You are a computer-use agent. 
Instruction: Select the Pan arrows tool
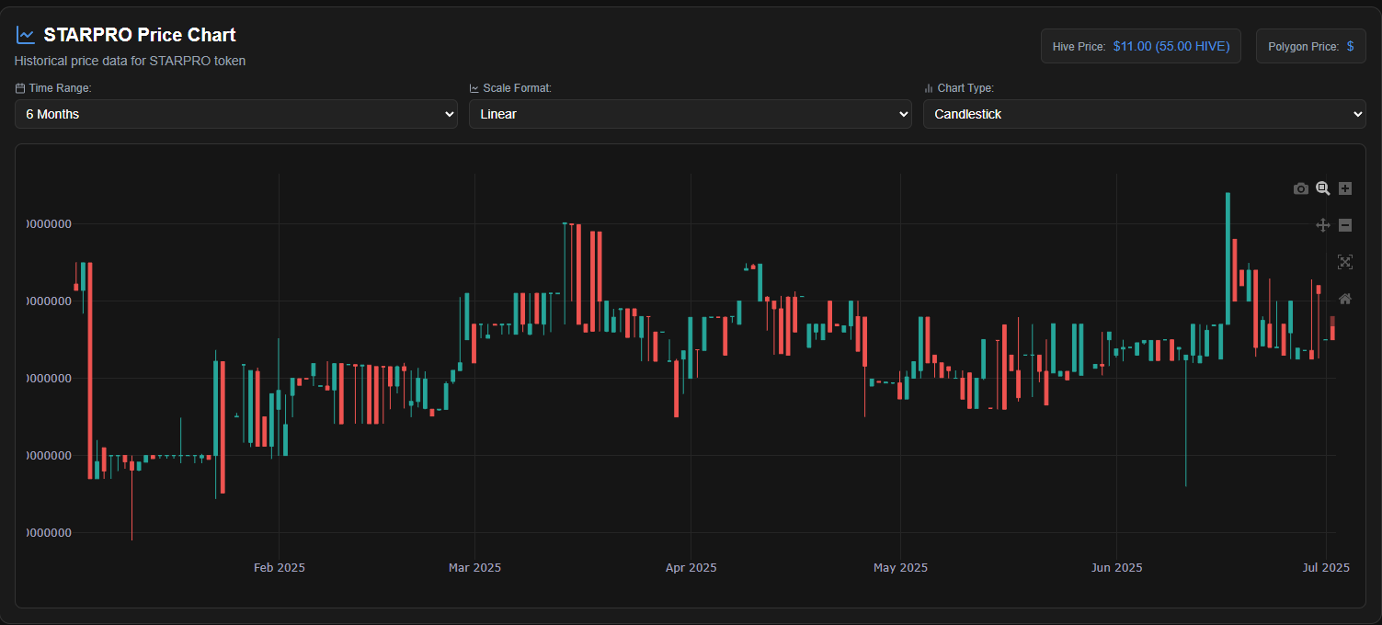click(x=1323, y=225)
